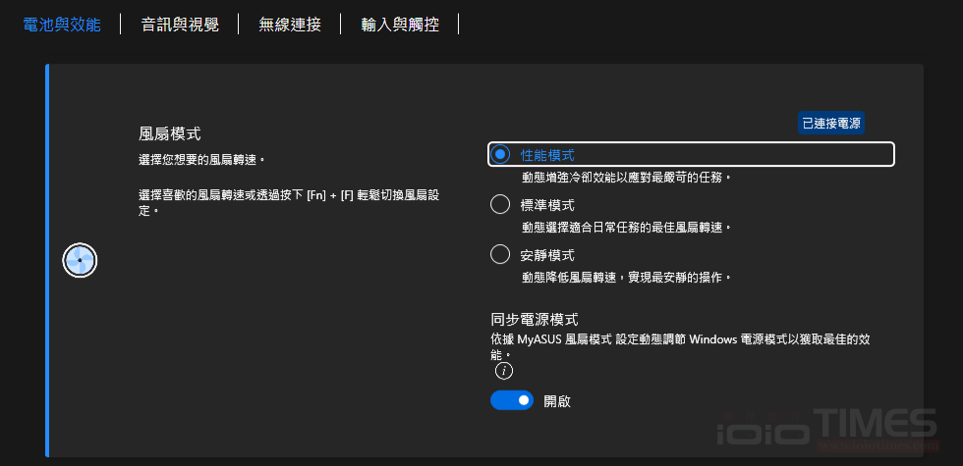
Task: Open the 輸入與觸控 tab
Action: click(x=399, y=25)
